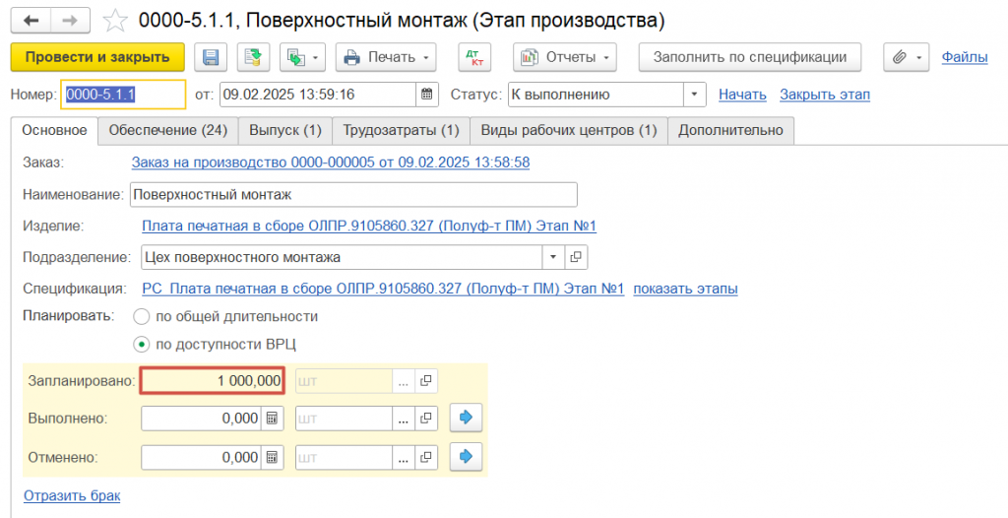
Task: Open the Трудозатраты (1) tab
Action: point(402,131)
